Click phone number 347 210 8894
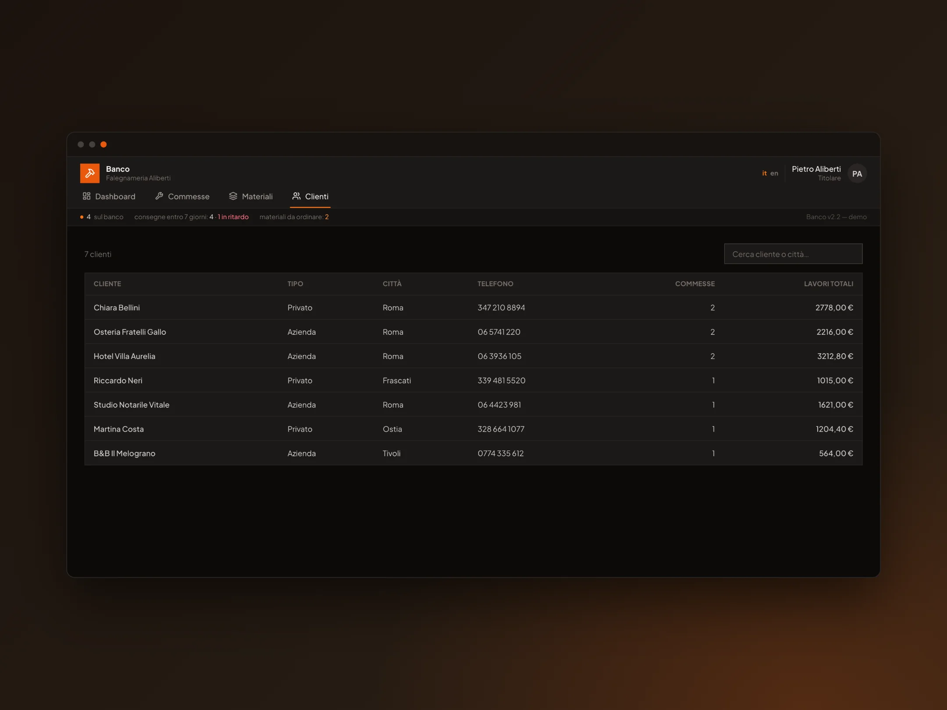Image resolution: width=947 pixels, height=710 pixels. click(x=501, y=308)
